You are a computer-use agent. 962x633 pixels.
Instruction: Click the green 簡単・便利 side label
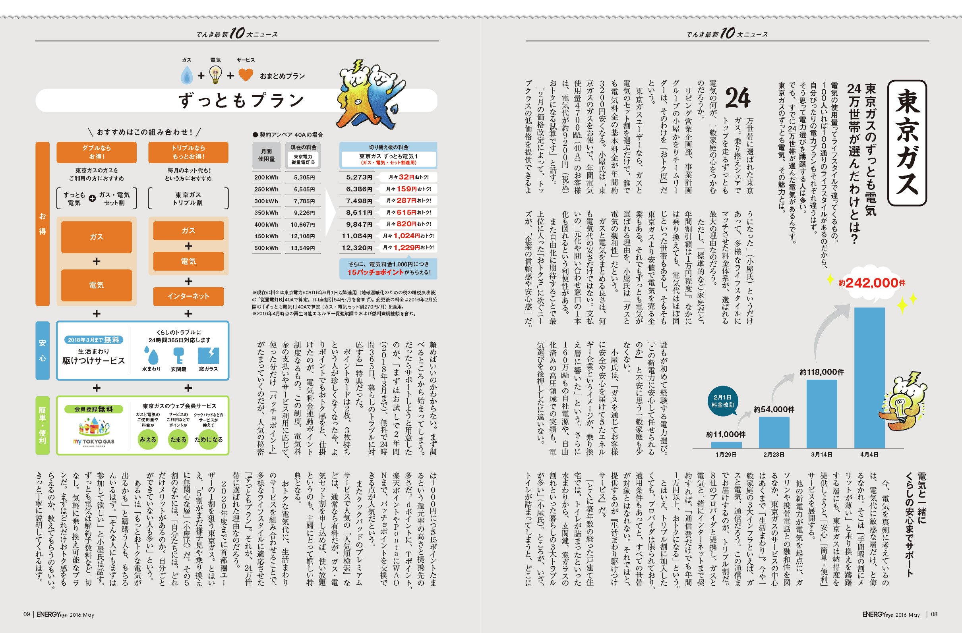click(x=43, y=425)
